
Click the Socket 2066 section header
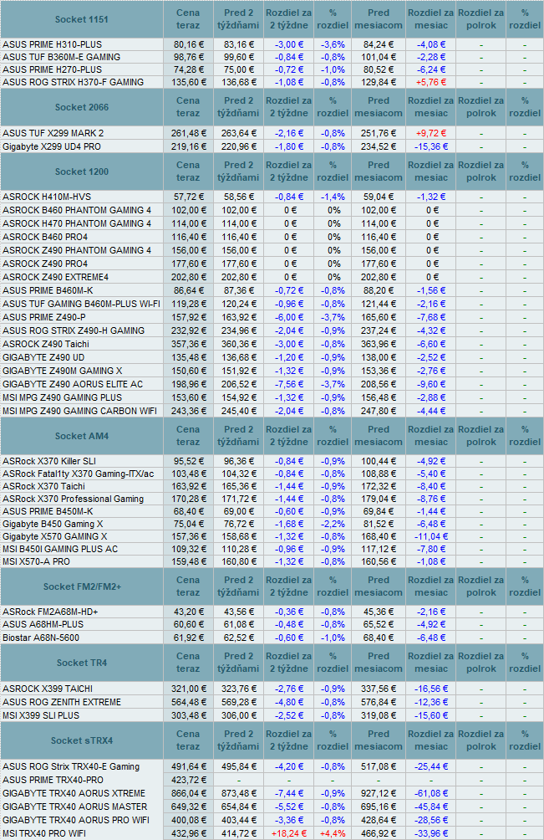click(82, 107)
